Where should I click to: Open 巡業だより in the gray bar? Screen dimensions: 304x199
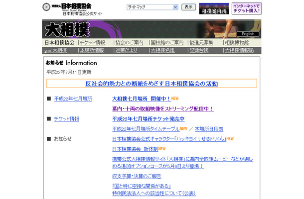click(126, 51)
